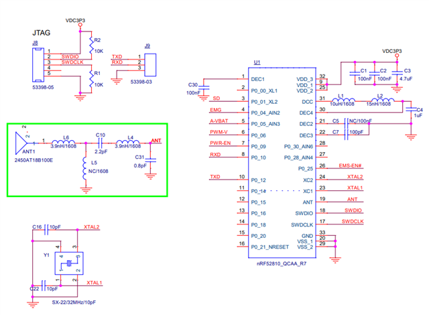Click the L1 10uH inductor symbol
The height and width of the screenshot is (315, 429).
(x=343, y=101)
